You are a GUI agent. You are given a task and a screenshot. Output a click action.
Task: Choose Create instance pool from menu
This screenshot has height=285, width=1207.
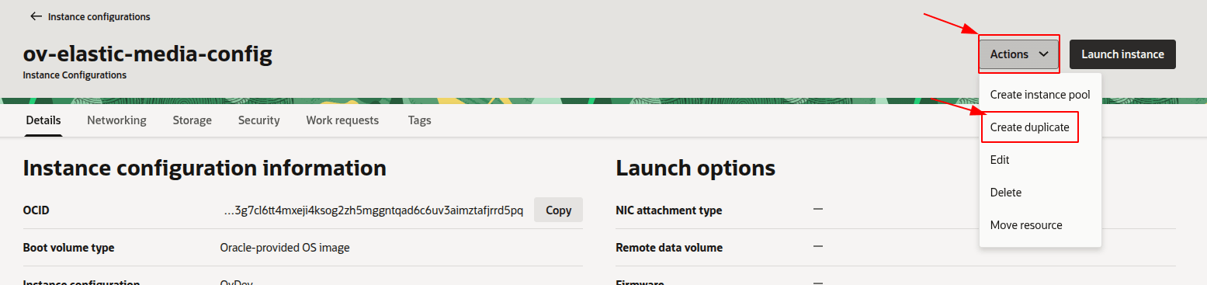pos(1040,95)
